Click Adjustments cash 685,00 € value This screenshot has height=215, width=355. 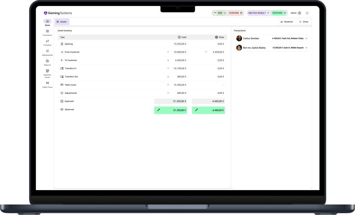tap(182, 93)
